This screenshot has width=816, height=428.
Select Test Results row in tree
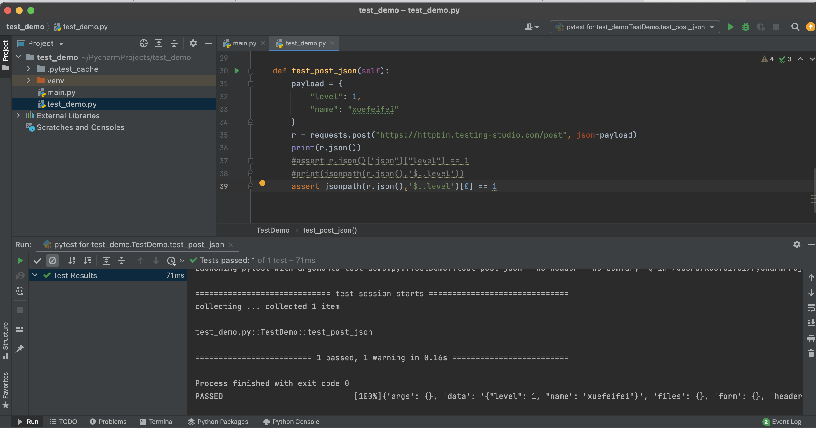point(75,275)
